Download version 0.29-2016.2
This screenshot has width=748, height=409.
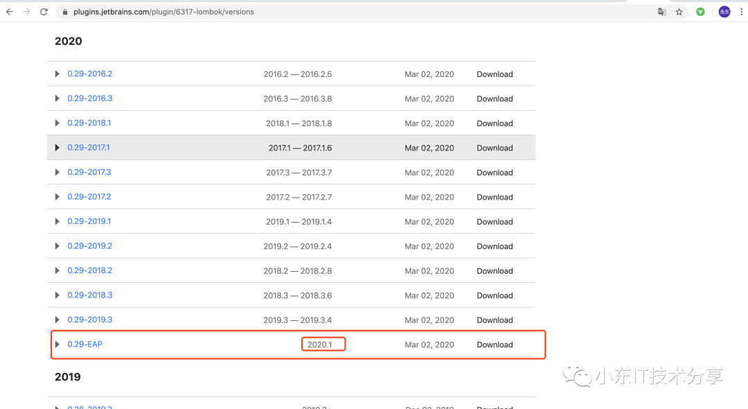pos(495,74)
